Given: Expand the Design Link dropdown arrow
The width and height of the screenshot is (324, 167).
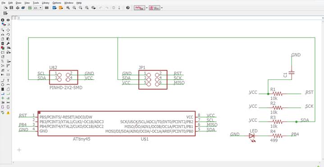Looking at the screenshot, I should [x=147, y=8].
